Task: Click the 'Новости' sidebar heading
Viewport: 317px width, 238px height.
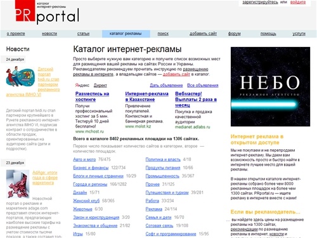Action: click(x=18, y=49)
